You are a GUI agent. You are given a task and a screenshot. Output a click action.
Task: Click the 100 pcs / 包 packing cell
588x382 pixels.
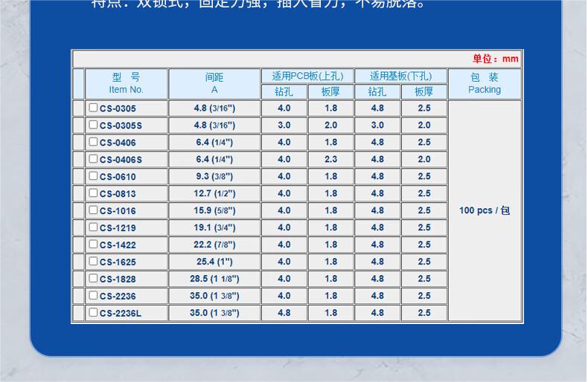[485, 210]
